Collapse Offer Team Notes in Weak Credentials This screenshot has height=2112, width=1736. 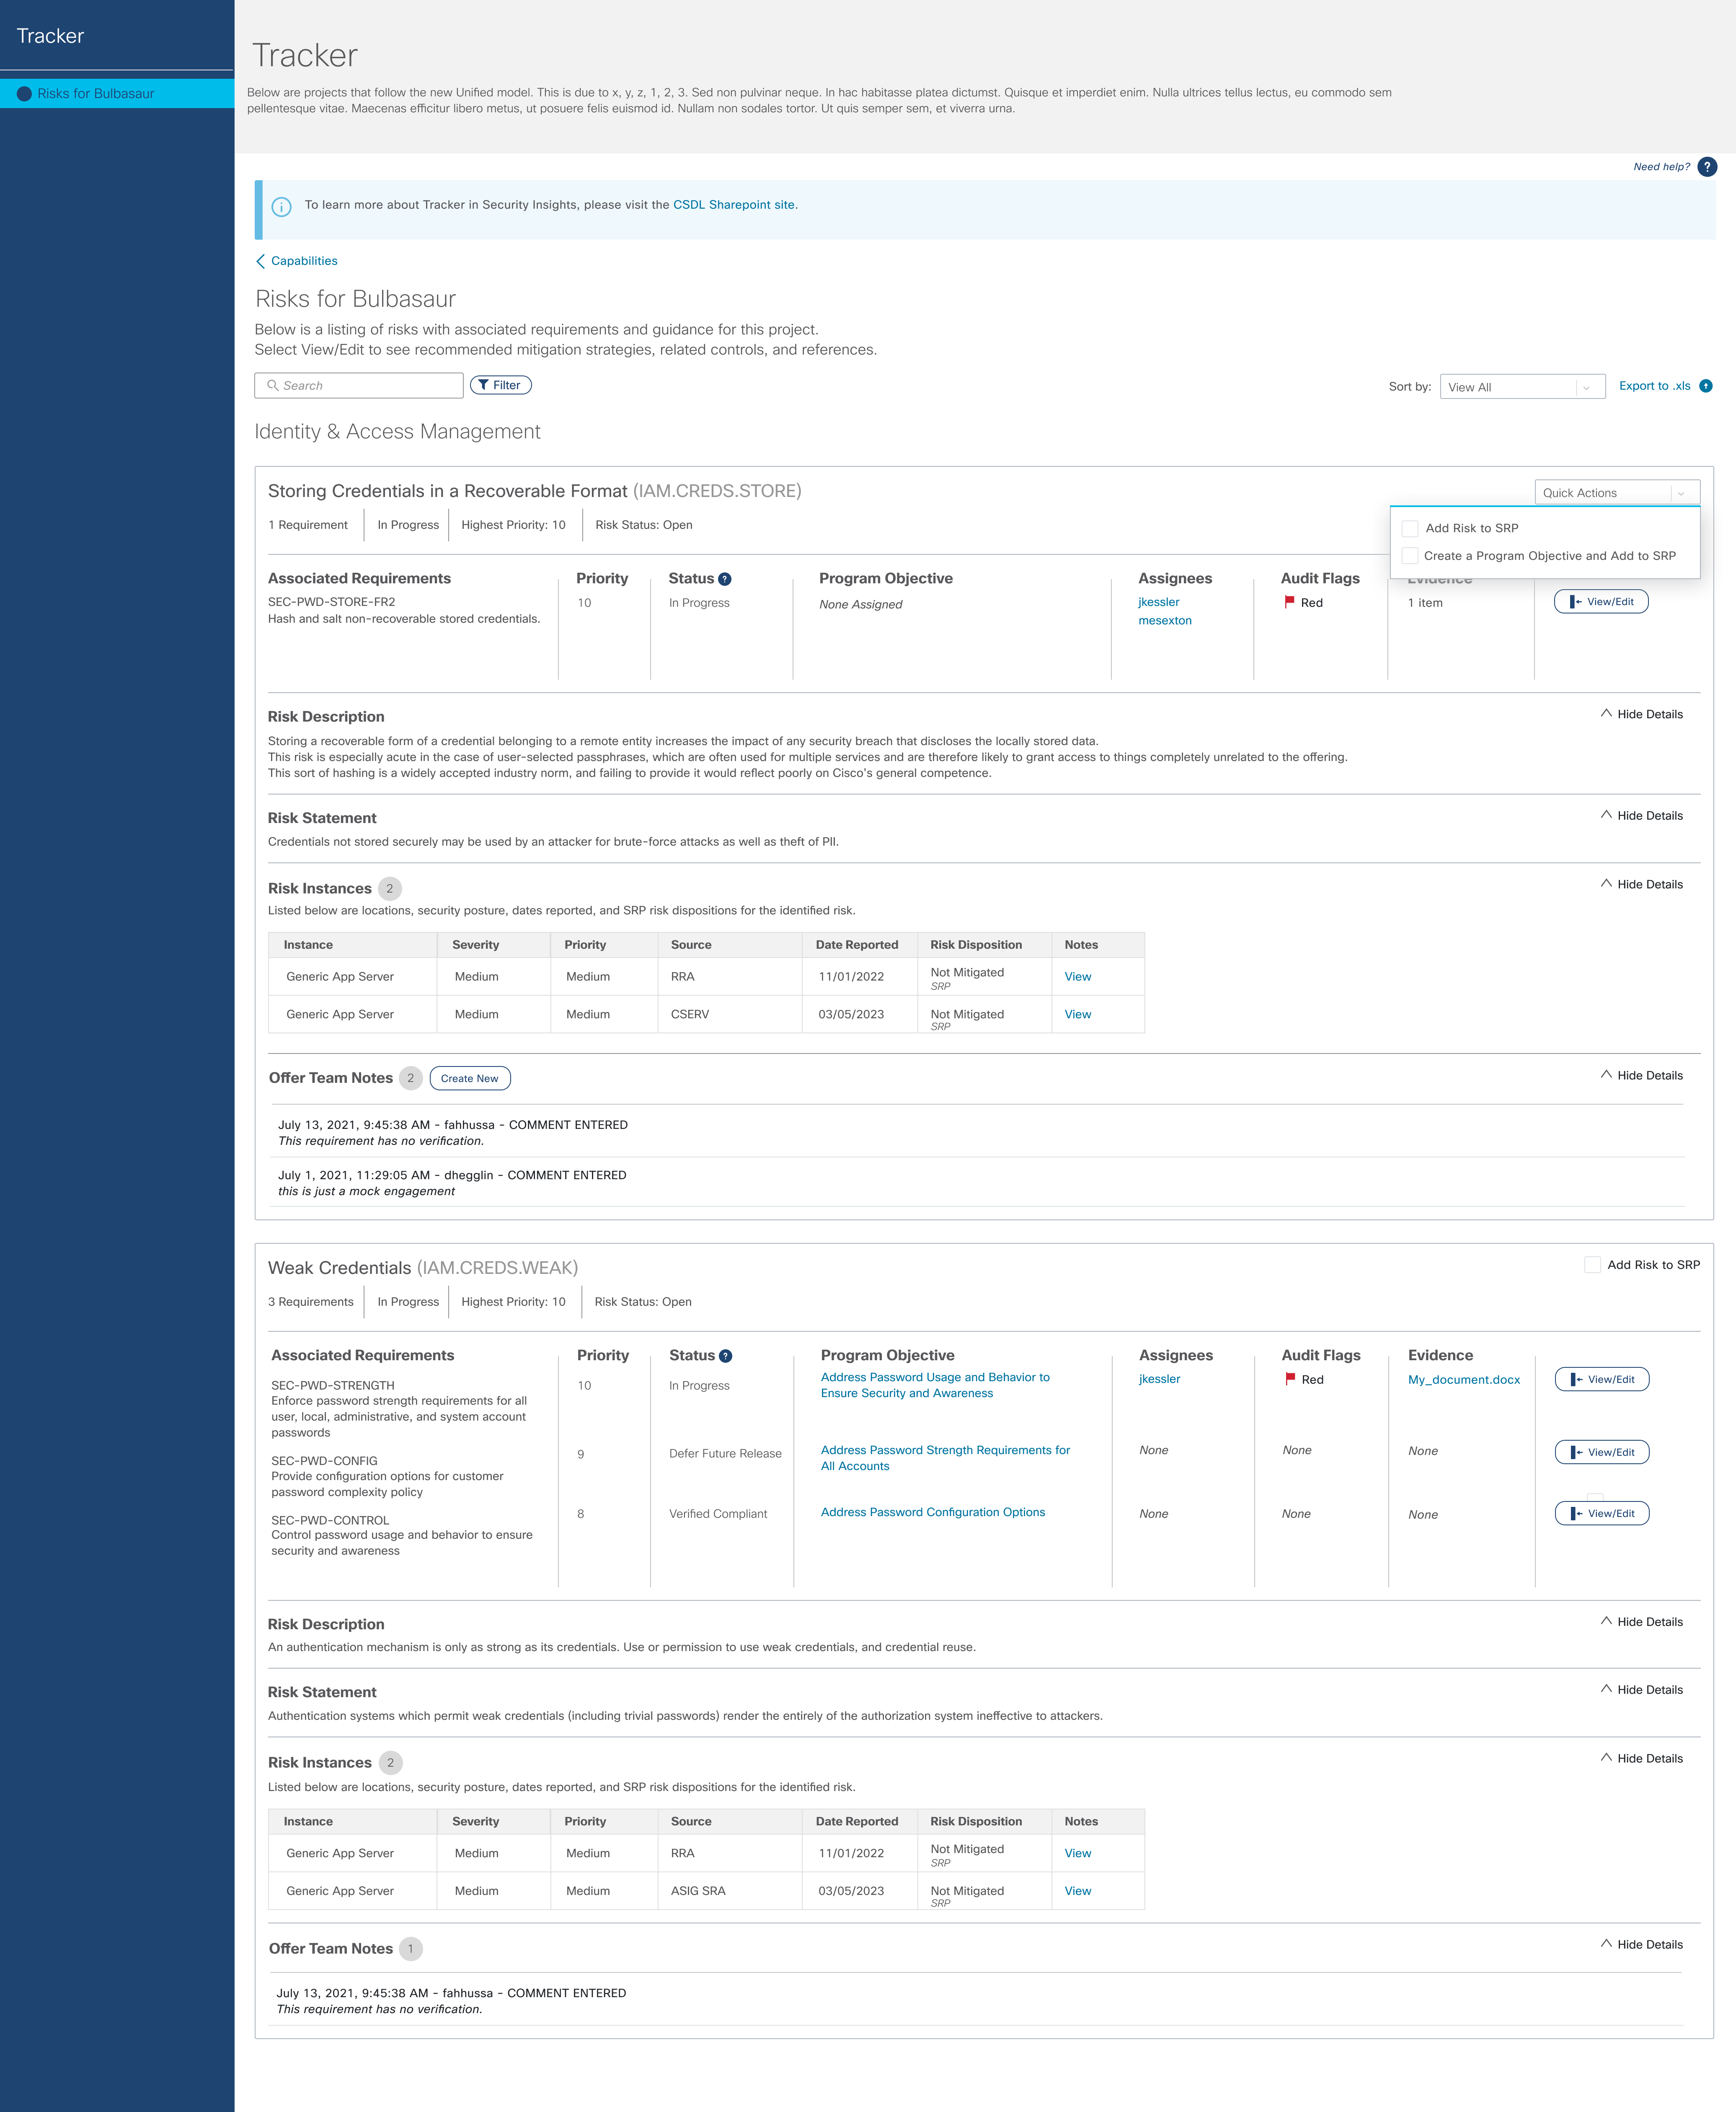click(x=1642, y=1945)
